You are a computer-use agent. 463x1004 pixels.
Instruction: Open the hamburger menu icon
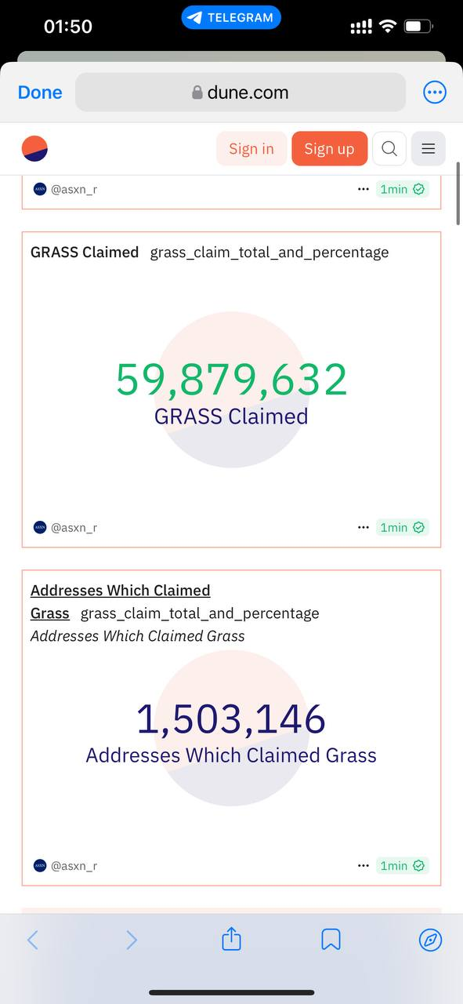pyautogui.click(x=429, y=148)
